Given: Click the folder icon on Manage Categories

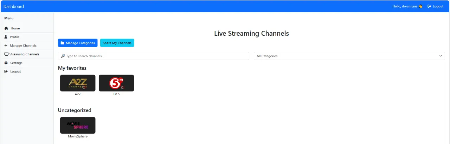Looking at the screenshot, I should [x=62, y=43].
